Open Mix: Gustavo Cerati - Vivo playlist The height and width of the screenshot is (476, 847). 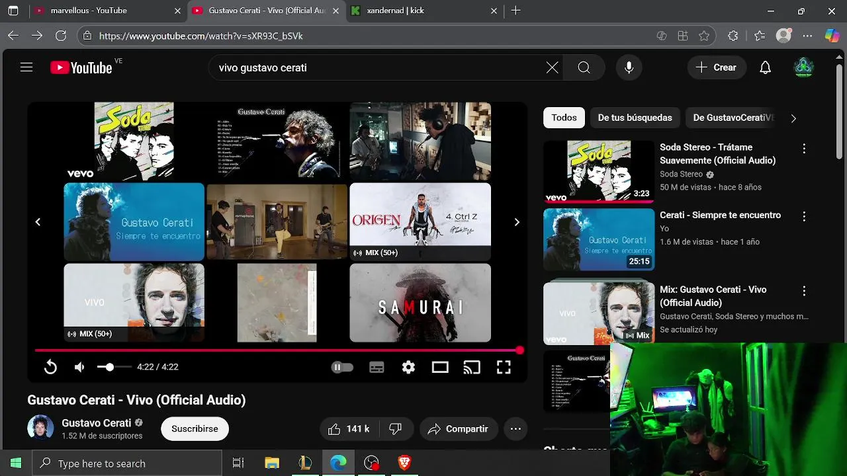pos(713,296)
